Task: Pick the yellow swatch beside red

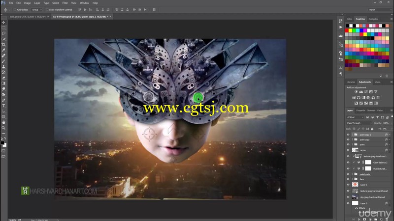Action: pos(350,30)
